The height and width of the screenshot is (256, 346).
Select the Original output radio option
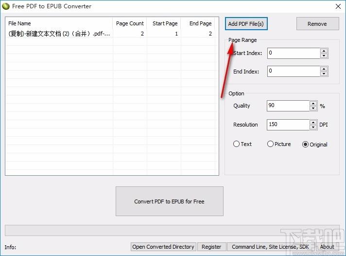(x=315, y=145)
